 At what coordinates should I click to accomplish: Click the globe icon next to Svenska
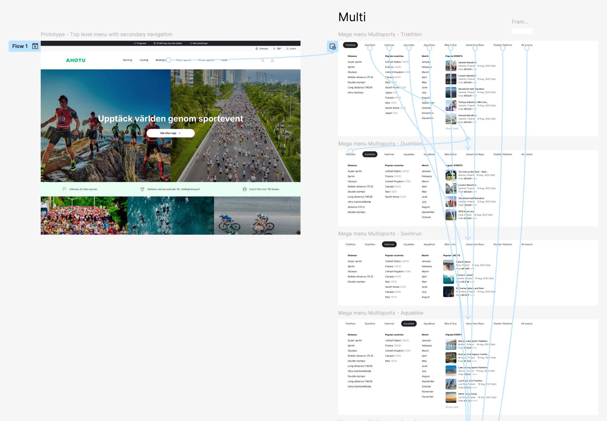pyautogui.click(x=257, y=49)
